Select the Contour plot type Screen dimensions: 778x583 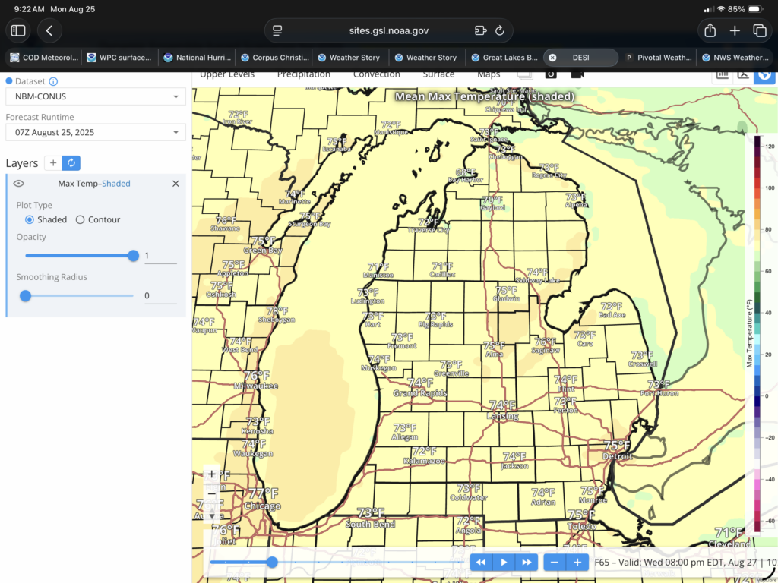point(81,219)
